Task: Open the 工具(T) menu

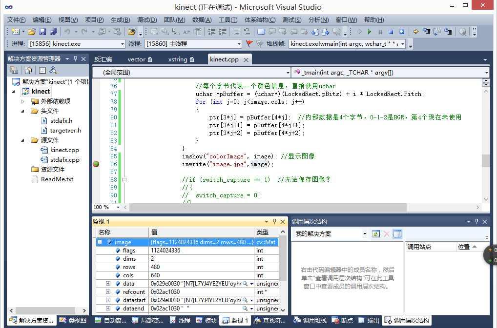Action: 228,20
